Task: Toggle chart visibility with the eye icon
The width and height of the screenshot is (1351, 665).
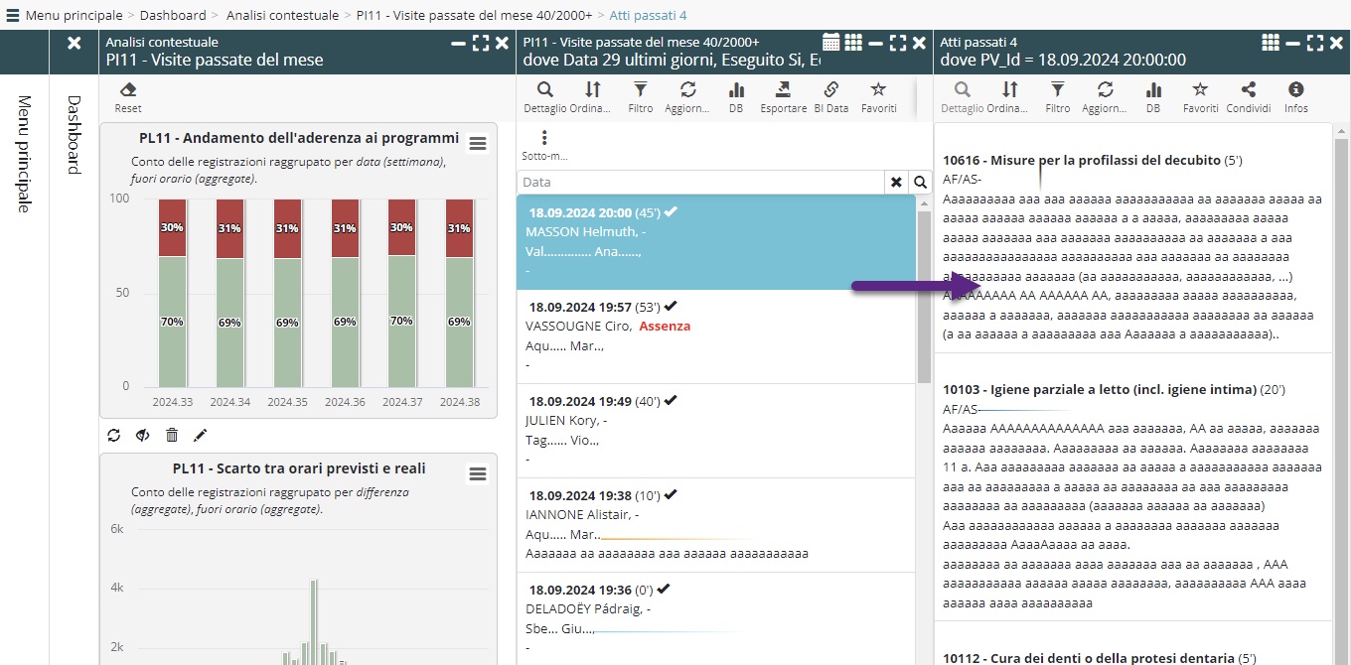Action: coord(143,435)
